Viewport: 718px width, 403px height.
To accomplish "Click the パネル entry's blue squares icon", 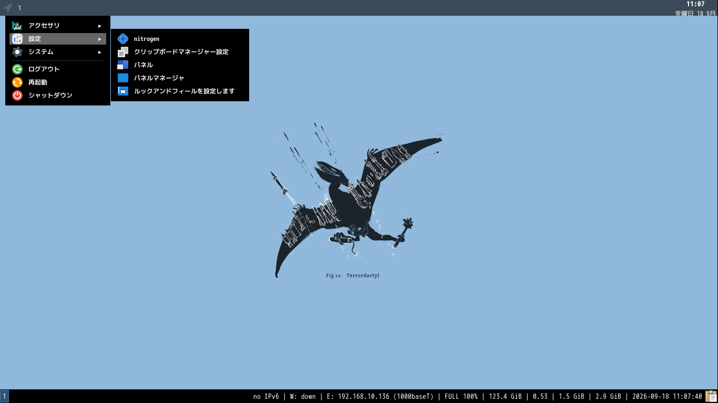I will pos(123,65).
